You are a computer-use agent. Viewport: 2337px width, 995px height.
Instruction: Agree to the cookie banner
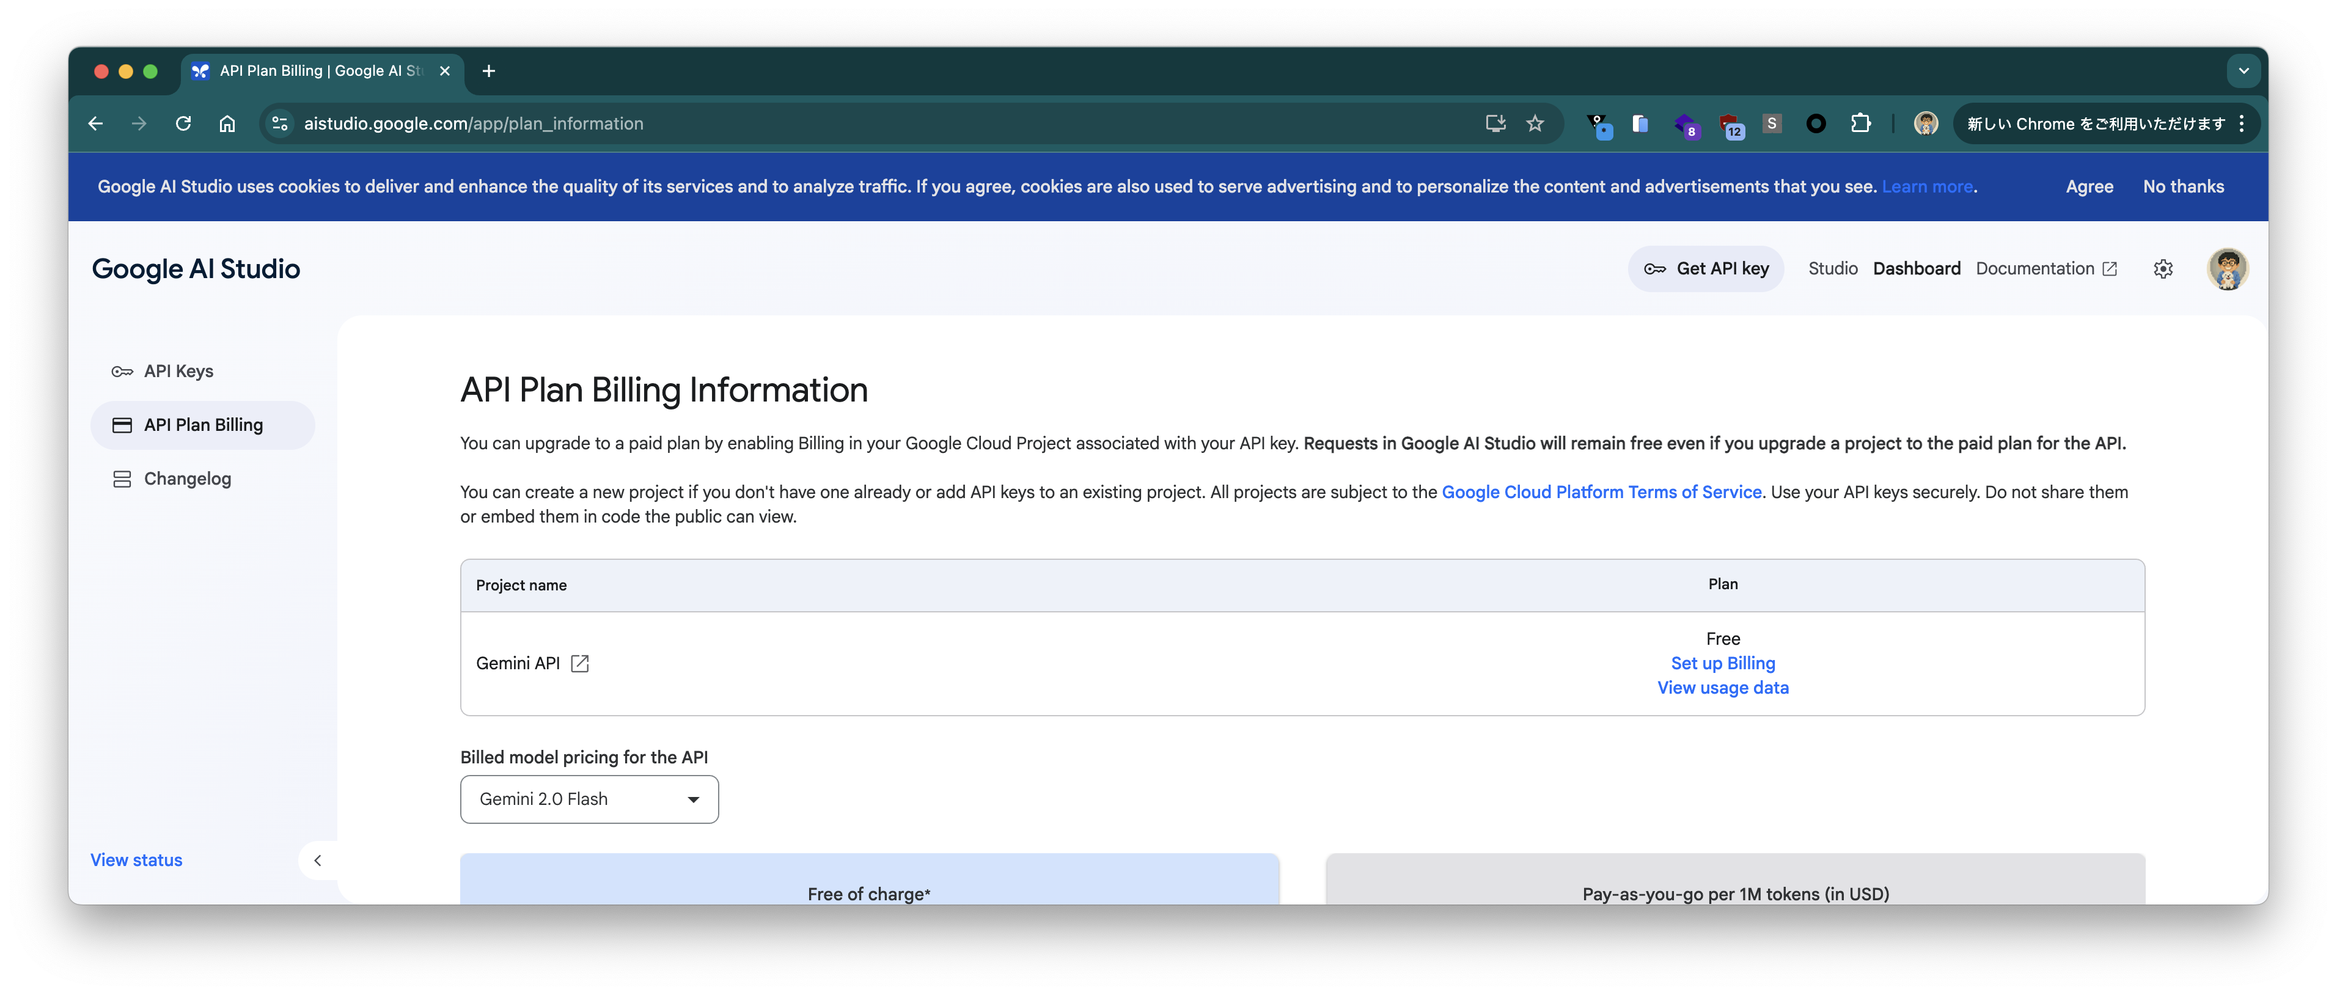pos(2088,187)
